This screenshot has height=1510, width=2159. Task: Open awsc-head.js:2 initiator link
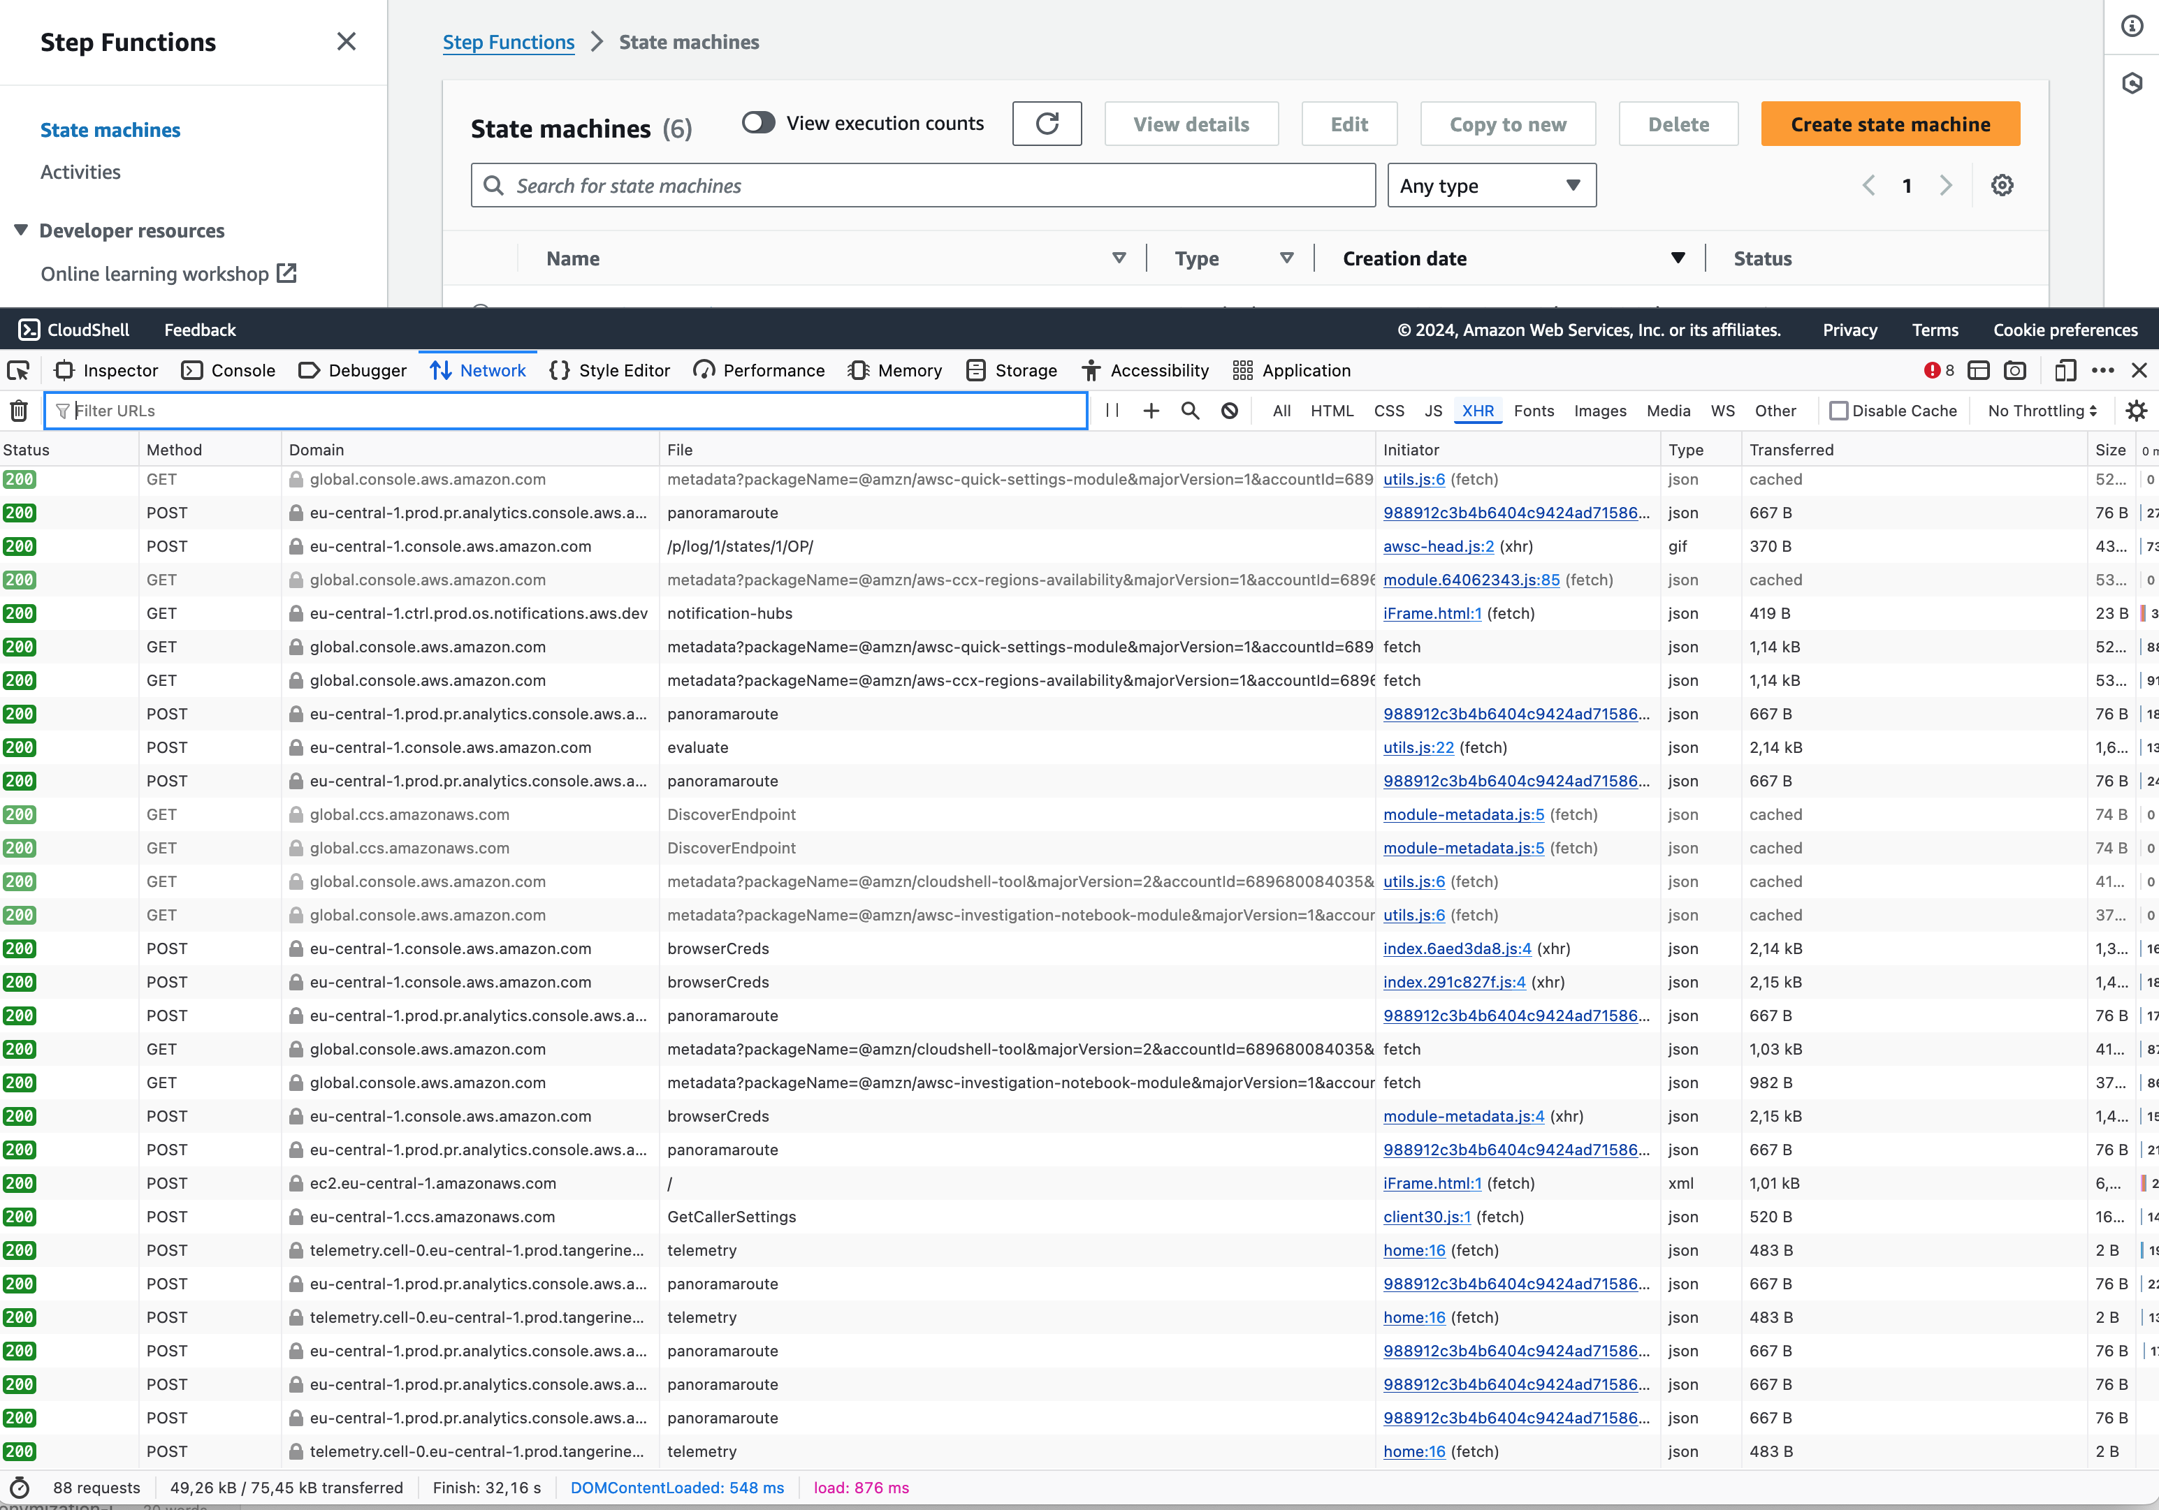(1438, 546)
